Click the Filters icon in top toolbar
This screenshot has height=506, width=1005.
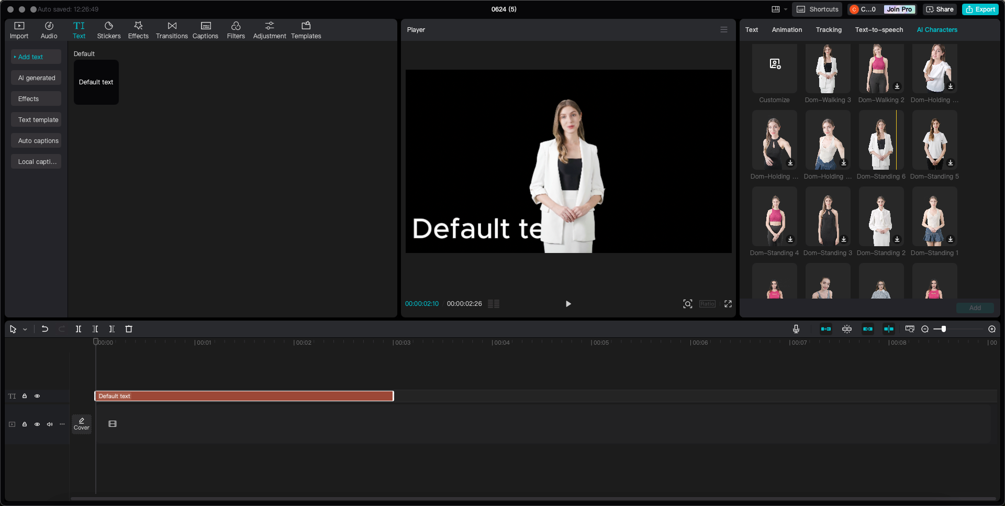(236, 30)
